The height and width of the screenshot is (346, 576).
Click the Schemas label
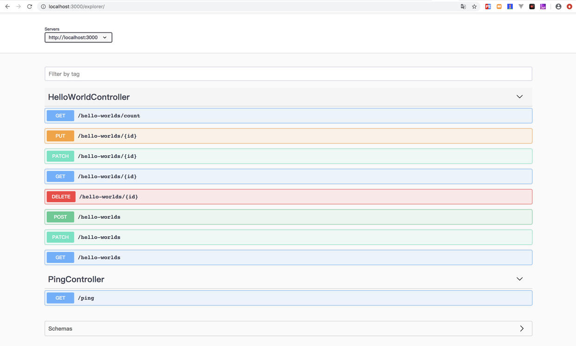click(60, 328)
